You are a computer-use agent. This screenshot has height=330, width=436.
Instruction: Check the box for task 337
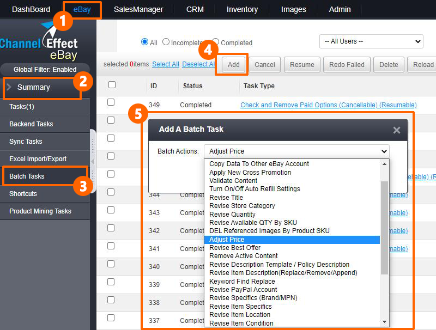click(111, 318)
